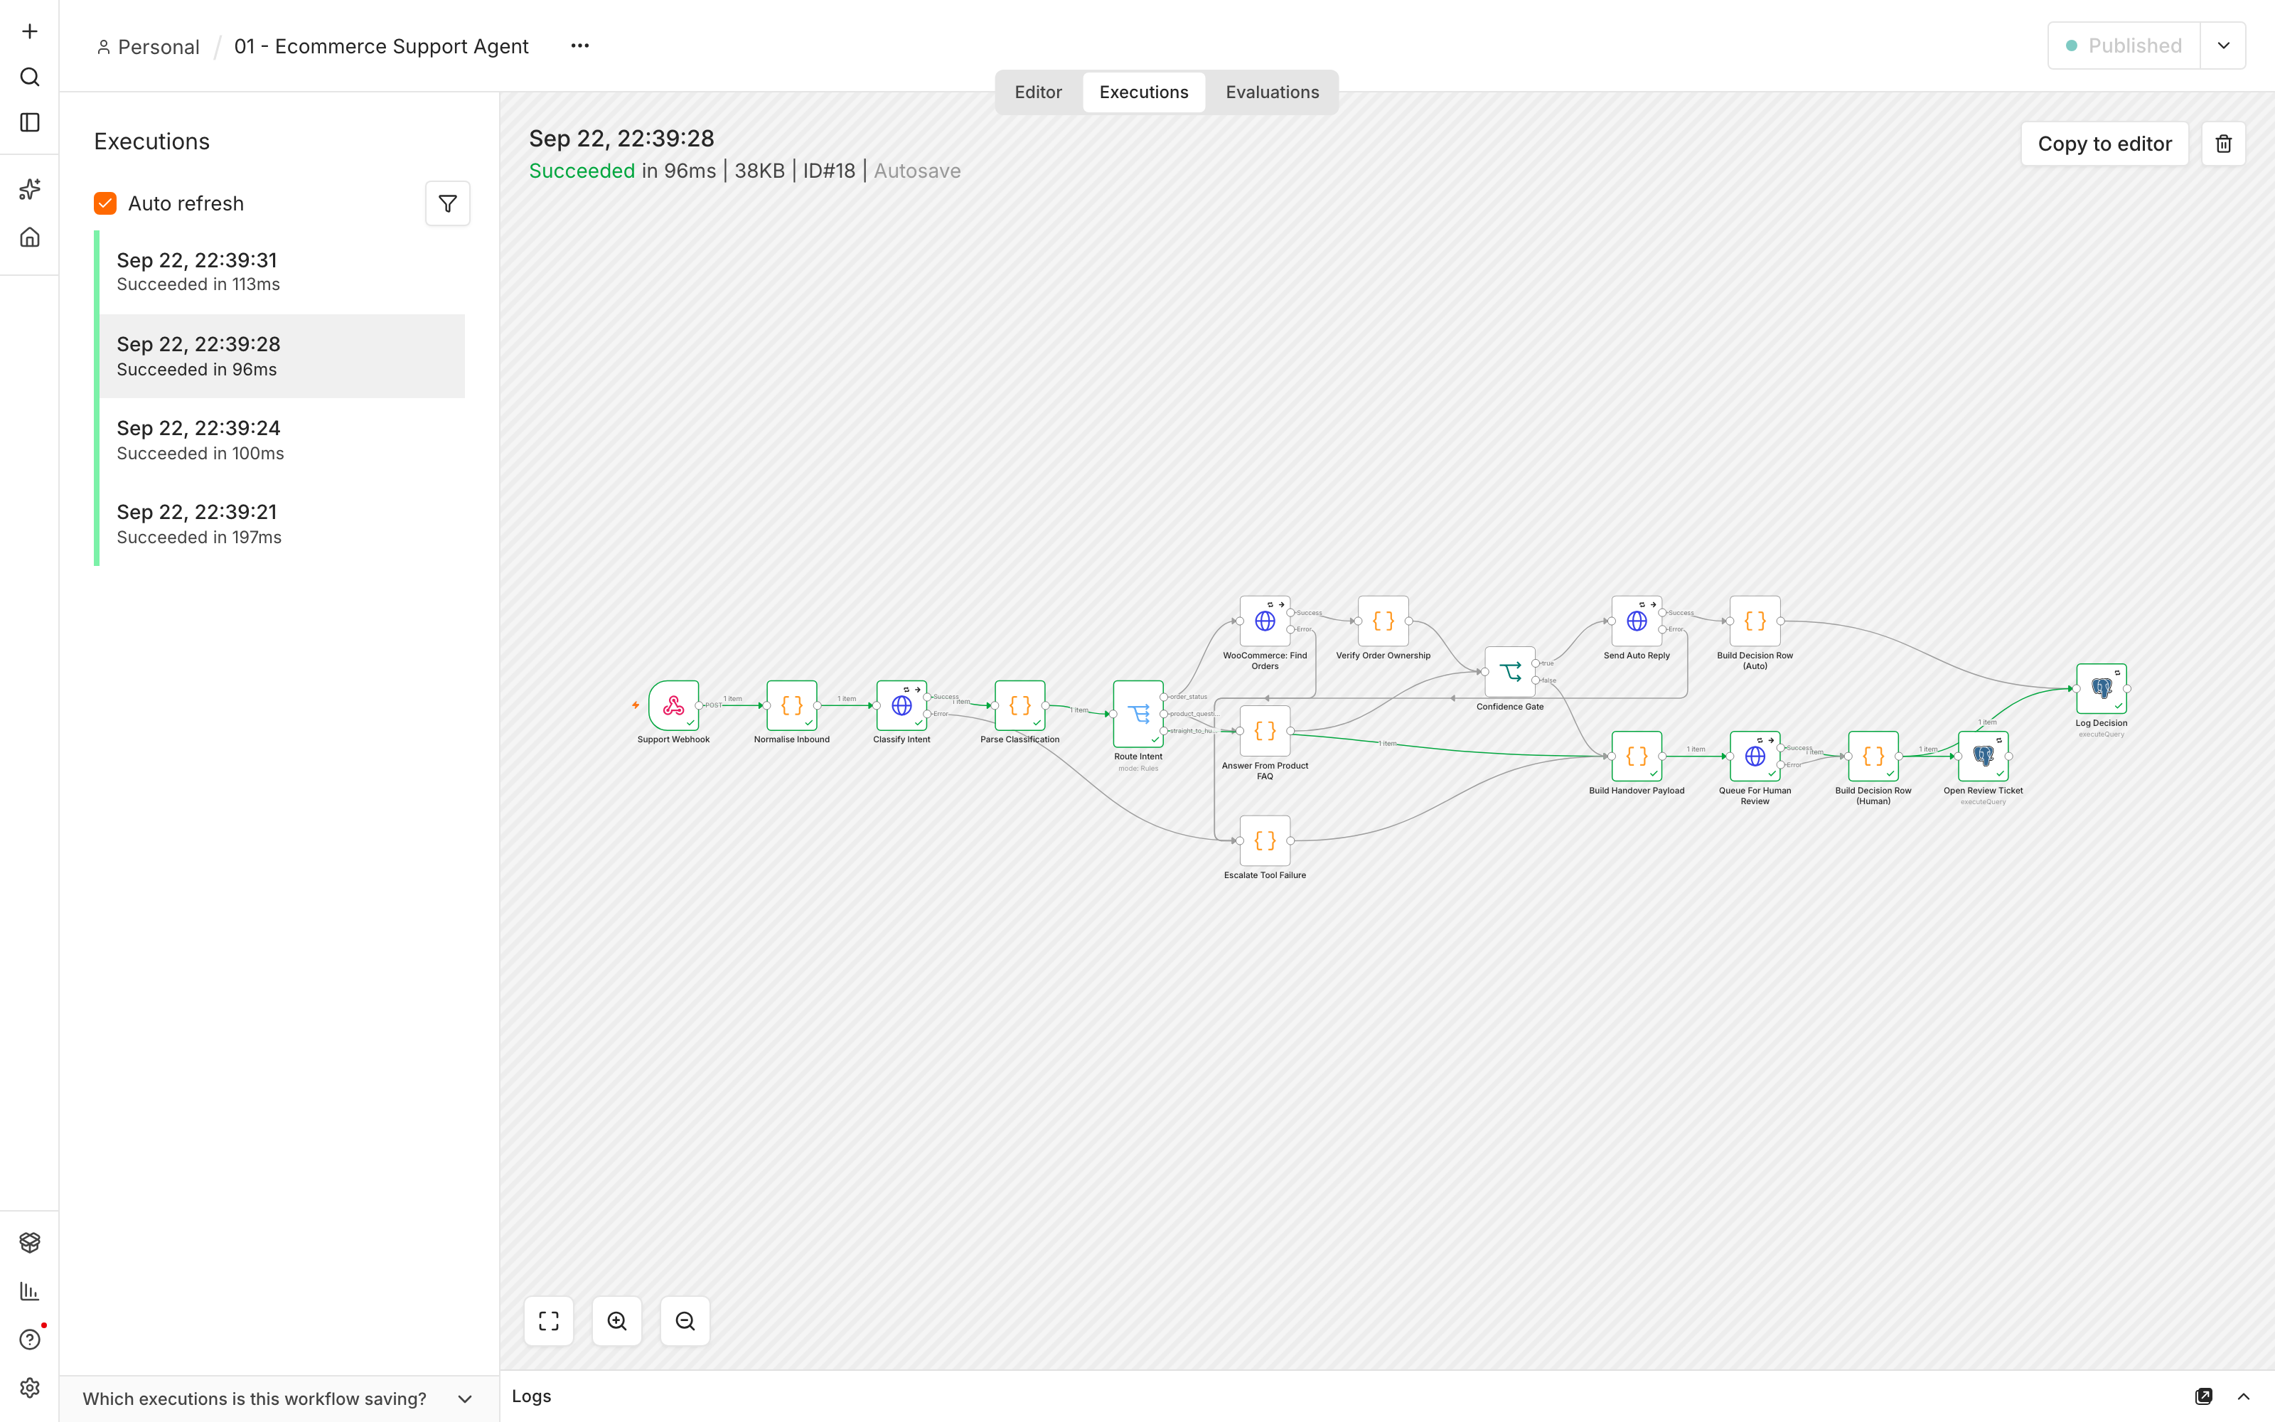Open the Personal breadcrumb link

point(149,47)
